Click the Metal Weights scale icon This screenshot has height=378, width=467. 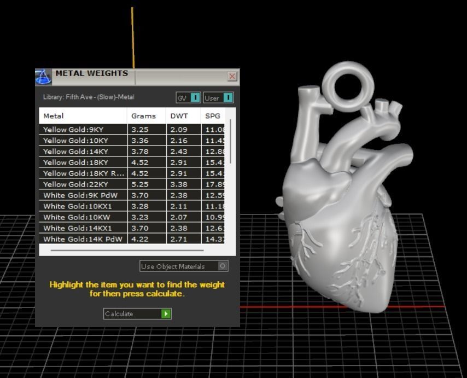[x=43, y=77]
